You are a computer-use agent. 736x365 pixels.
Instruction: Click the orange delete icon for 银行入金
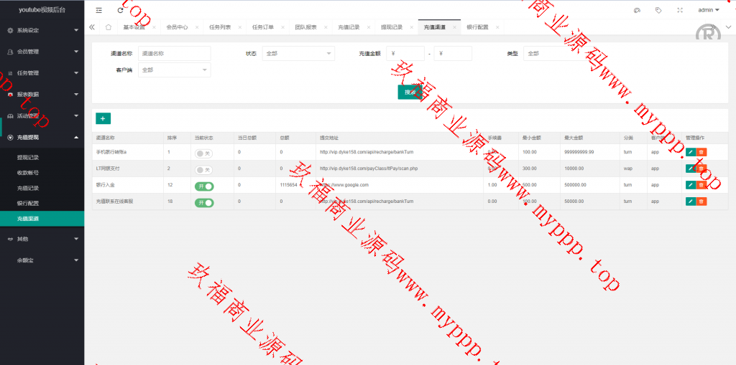click(x=701, y=185)
